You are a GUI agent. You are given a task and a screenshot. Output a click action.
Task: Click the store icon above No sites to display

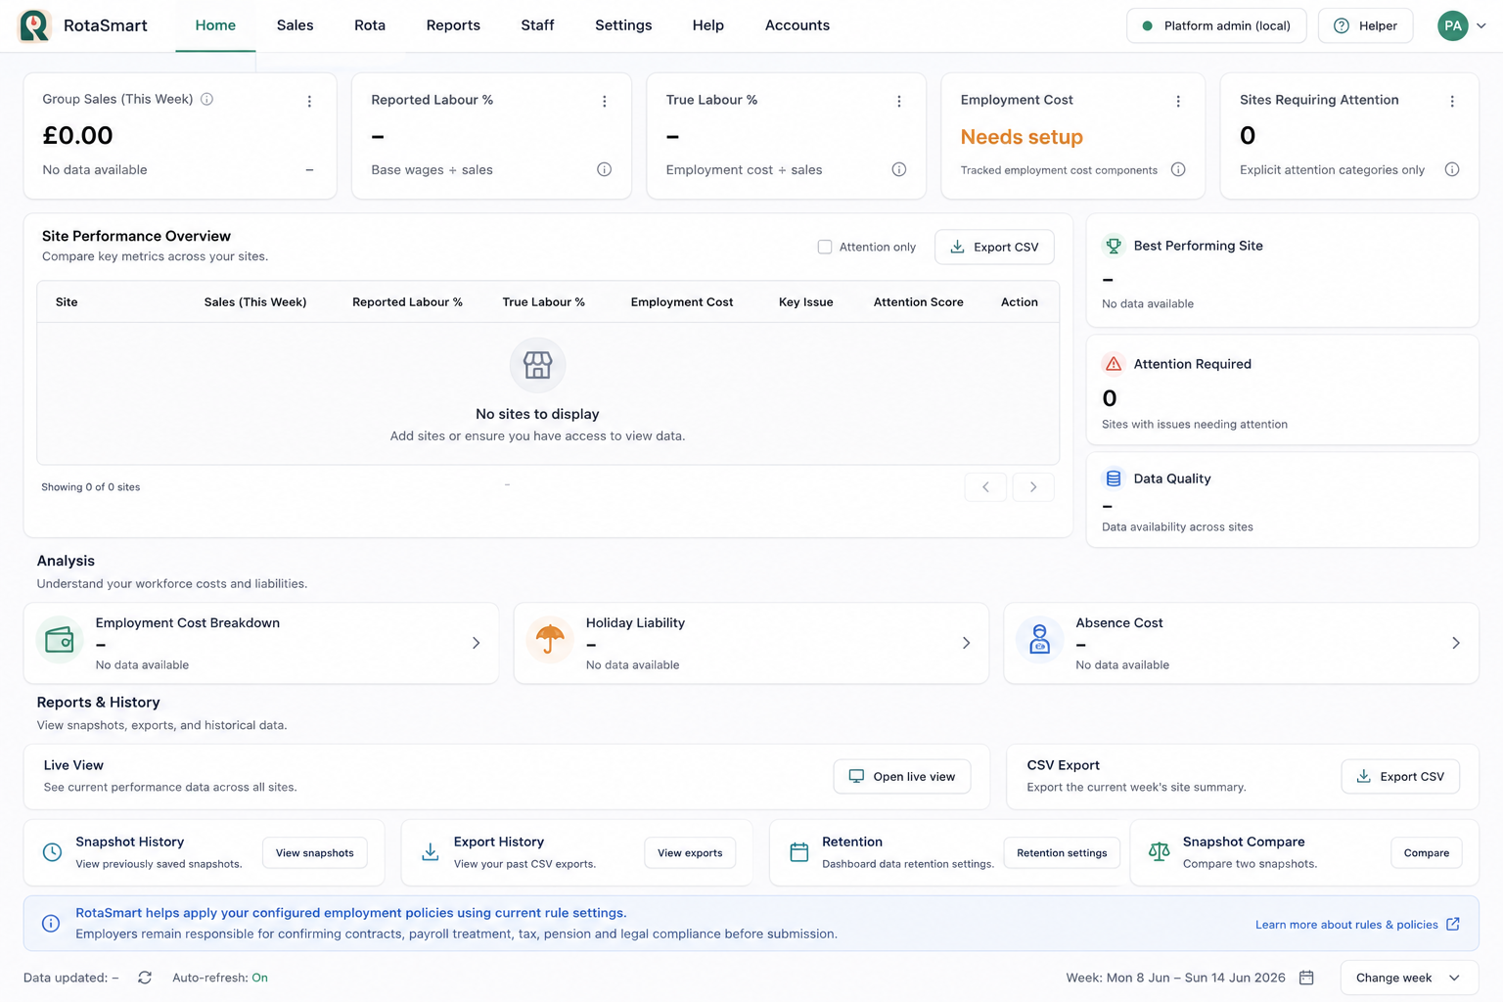[537, 365]
